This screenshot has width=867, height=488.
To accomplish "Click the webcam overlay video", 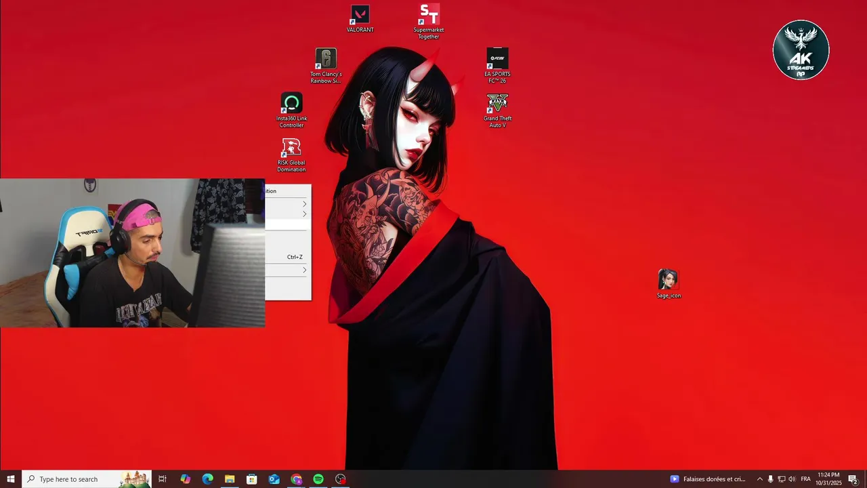I will pos(132,253).
